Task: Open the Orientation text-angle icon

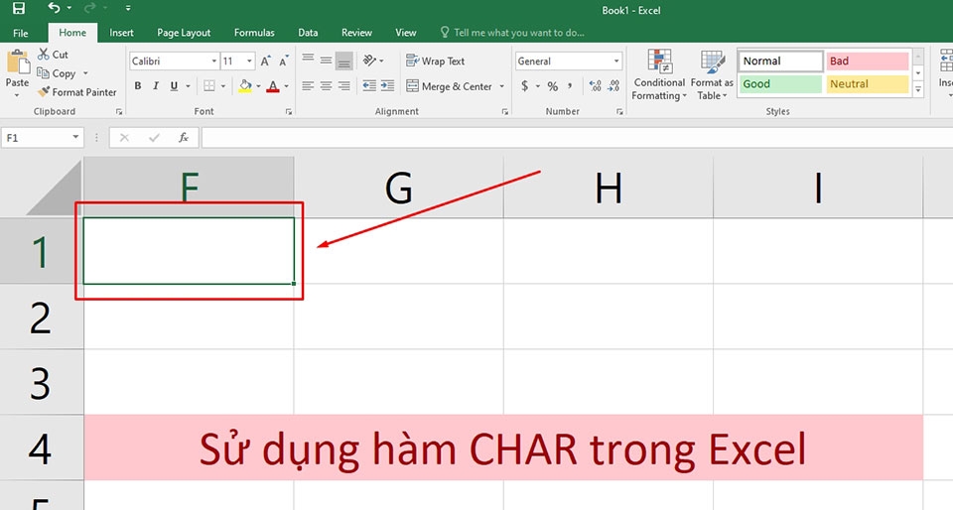Action: click(369, 61)
